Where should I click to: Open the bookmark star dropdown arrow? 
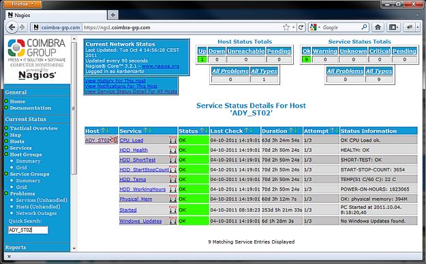point(293,27)
